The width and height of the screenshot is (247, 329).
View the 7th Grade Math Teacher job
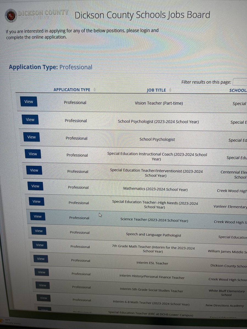[40, 245]
